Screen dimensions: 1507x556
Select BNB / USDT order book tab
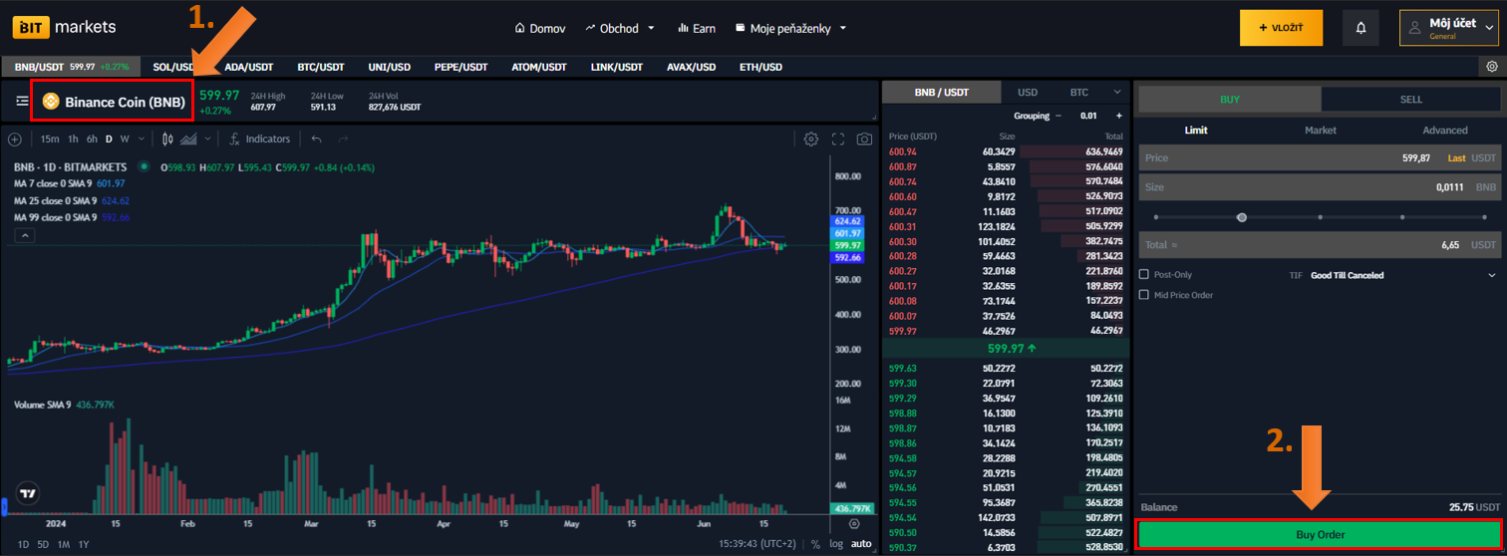pos(942,92)
